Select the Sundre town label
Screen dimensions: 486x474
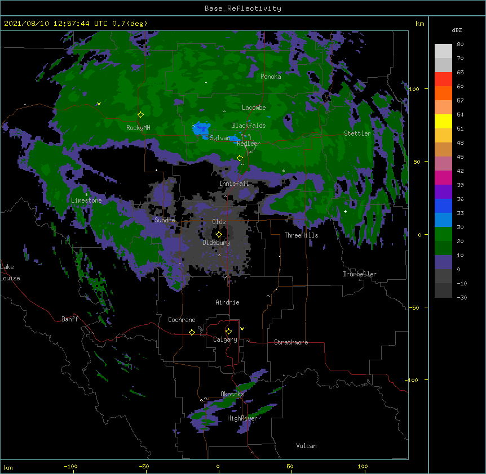165,220
